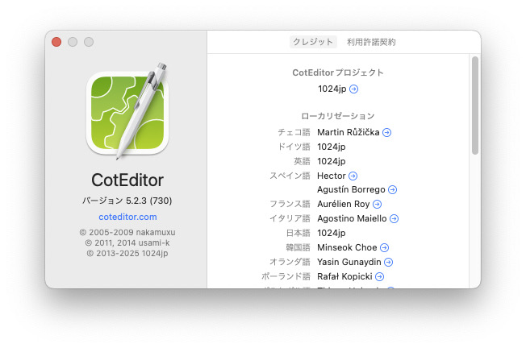526x348 pixels.
Task: Open Aurélien Roy's arrow link icon
Action: [378, 205]
